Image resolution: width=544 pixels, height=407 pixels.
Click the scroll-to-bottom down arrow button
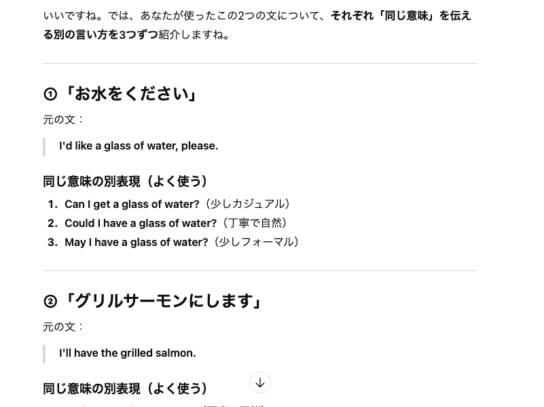pyautogui.click(x=260, y=383)
